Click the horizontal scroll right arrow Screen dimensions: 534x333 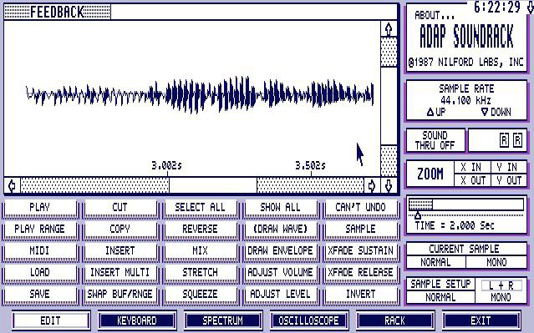372,186
